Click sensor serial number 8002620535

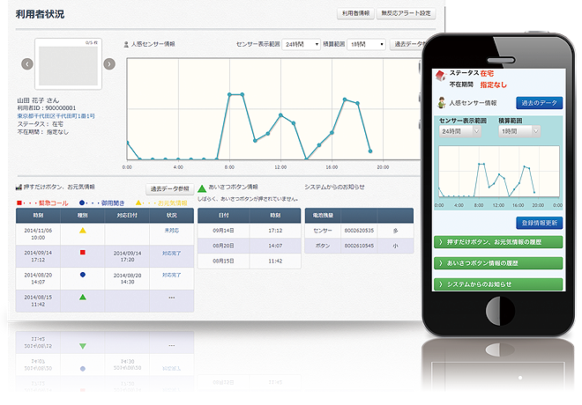pos(359,231)
